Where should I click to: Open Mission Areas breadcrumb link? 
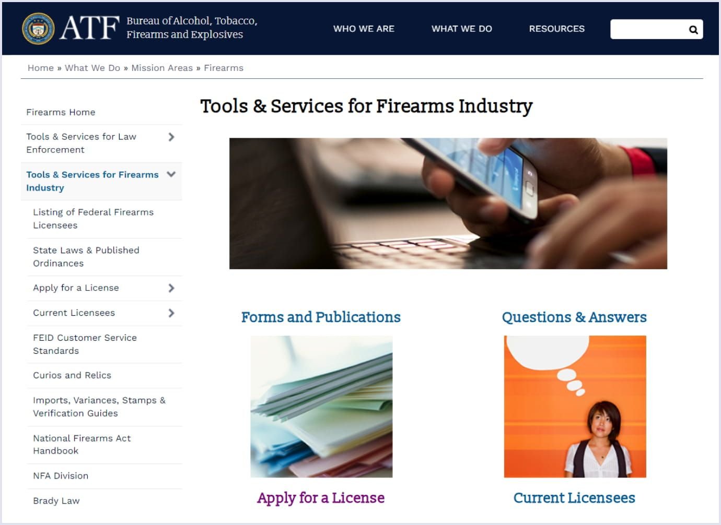162,68
